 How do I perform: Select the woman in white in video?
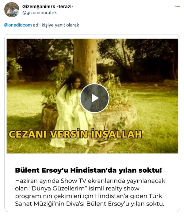click(x=72, y=110)
